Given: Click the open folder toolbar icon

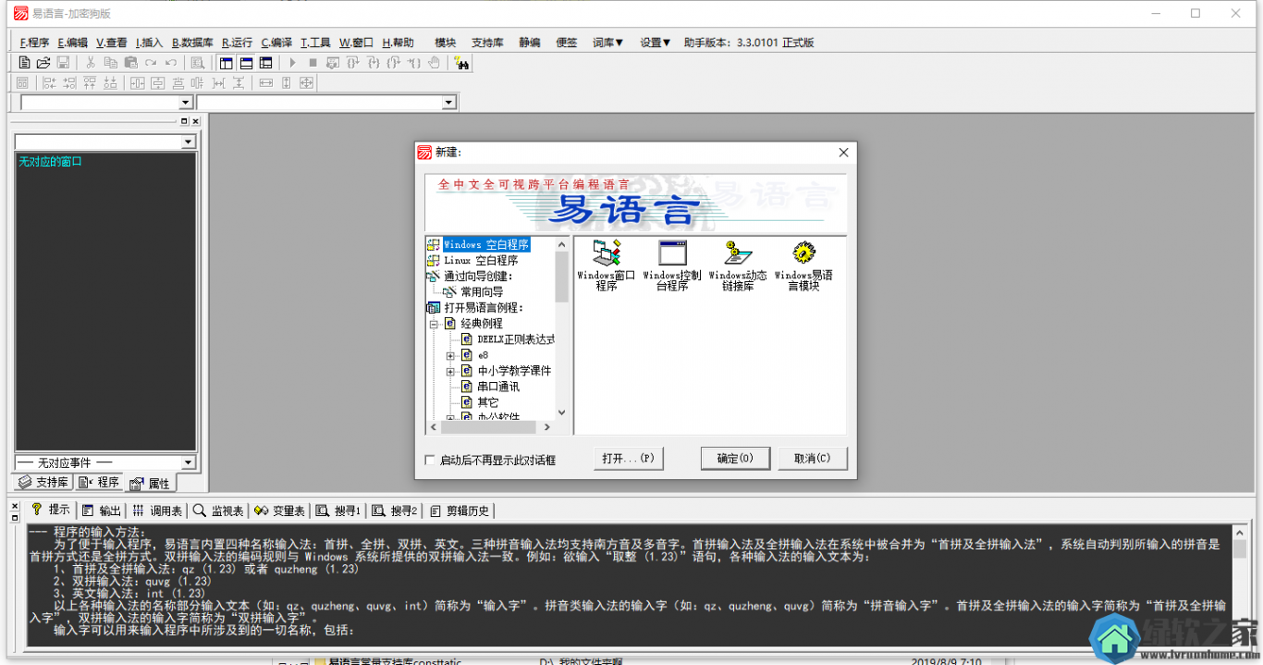Looking at the screenshot, I should (43, 63).
